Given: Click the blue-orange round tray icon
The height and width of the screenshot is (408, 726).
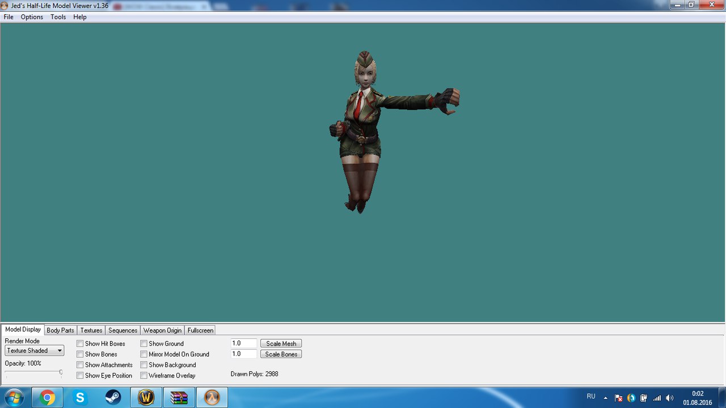Looking at the screenshot, I should click(631, 398).
